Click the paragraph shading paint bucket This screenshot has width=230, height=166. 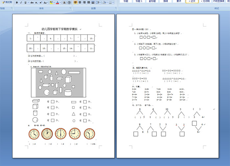pyautogui.click(x=104, y=2)
